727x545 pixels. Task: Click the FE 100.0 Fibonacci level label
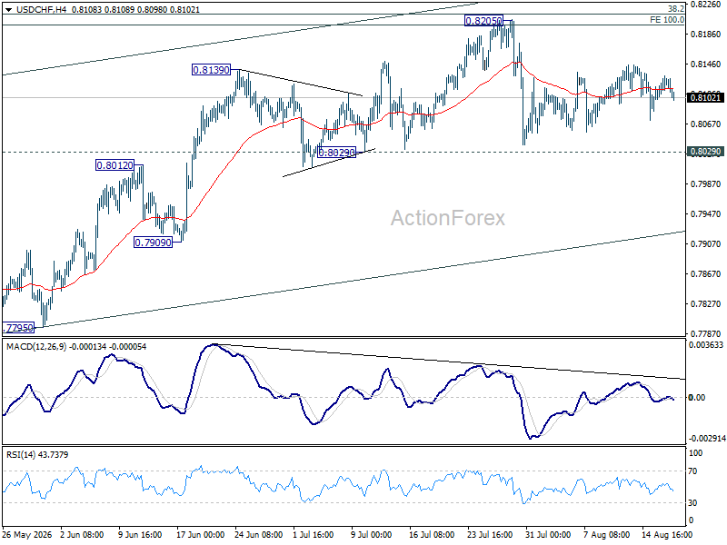(667, 19)
